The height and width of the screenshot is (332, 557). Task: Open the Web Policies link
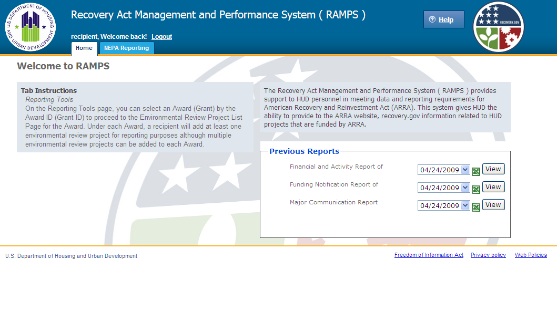point(531,255)
